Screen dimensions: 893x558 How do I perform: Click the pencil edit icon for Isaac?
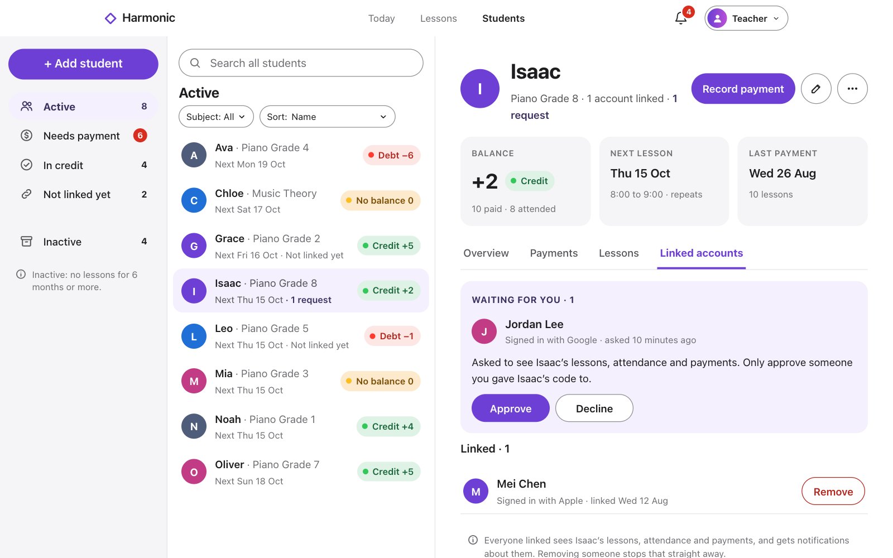(x=815, y=89)
